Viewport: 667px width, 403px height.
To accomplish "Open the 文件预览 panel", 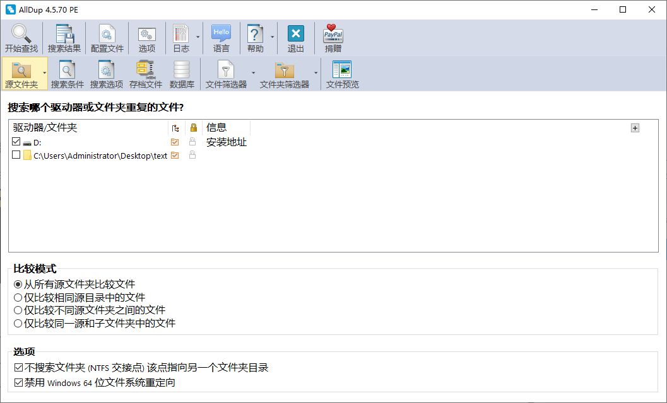I will pyautogui.click(x=342, y=70).
